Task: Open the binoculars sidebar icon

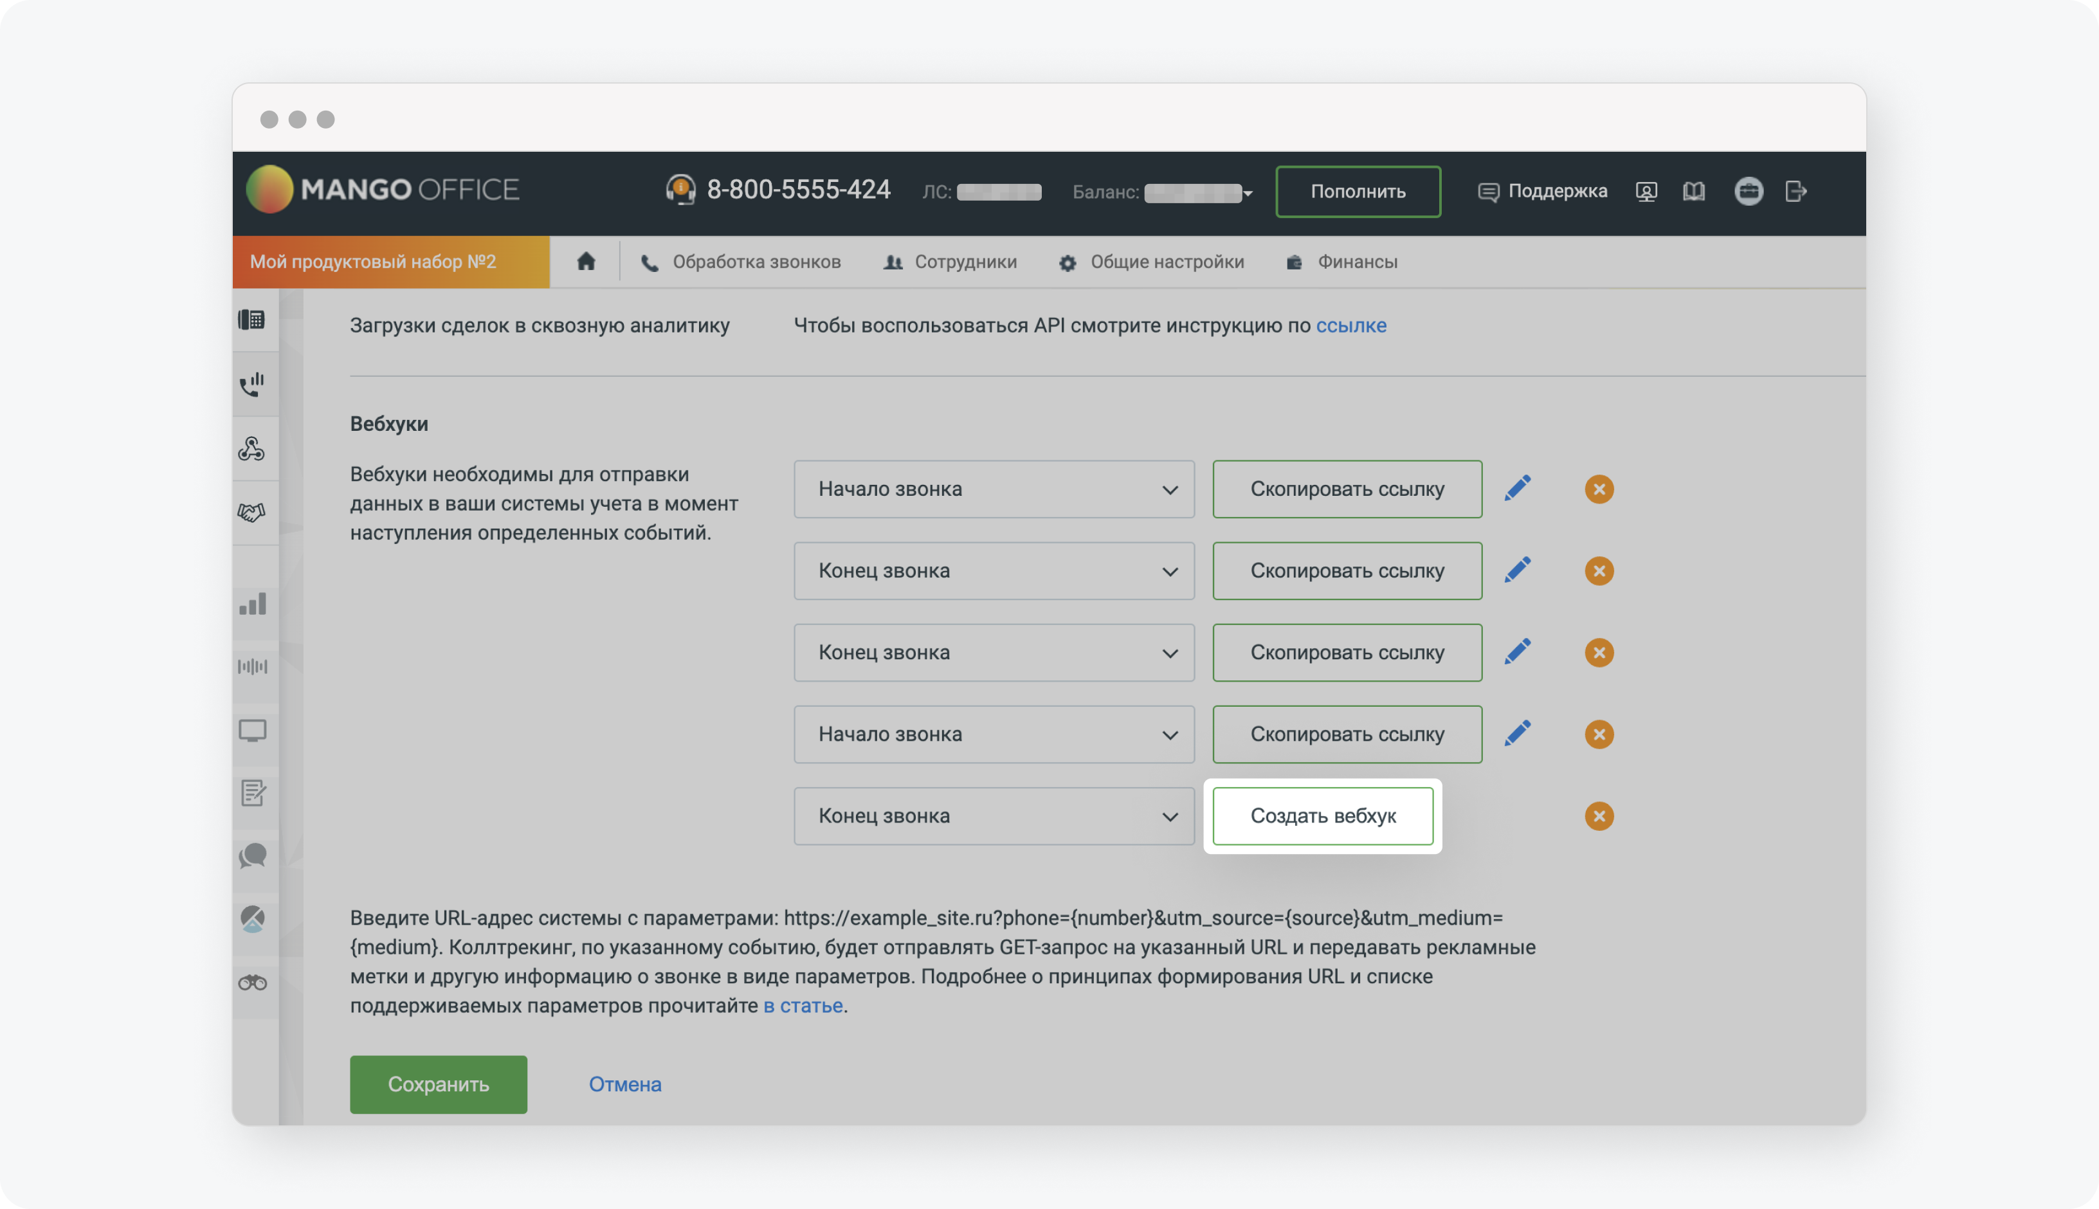Action: coord(253,983)
